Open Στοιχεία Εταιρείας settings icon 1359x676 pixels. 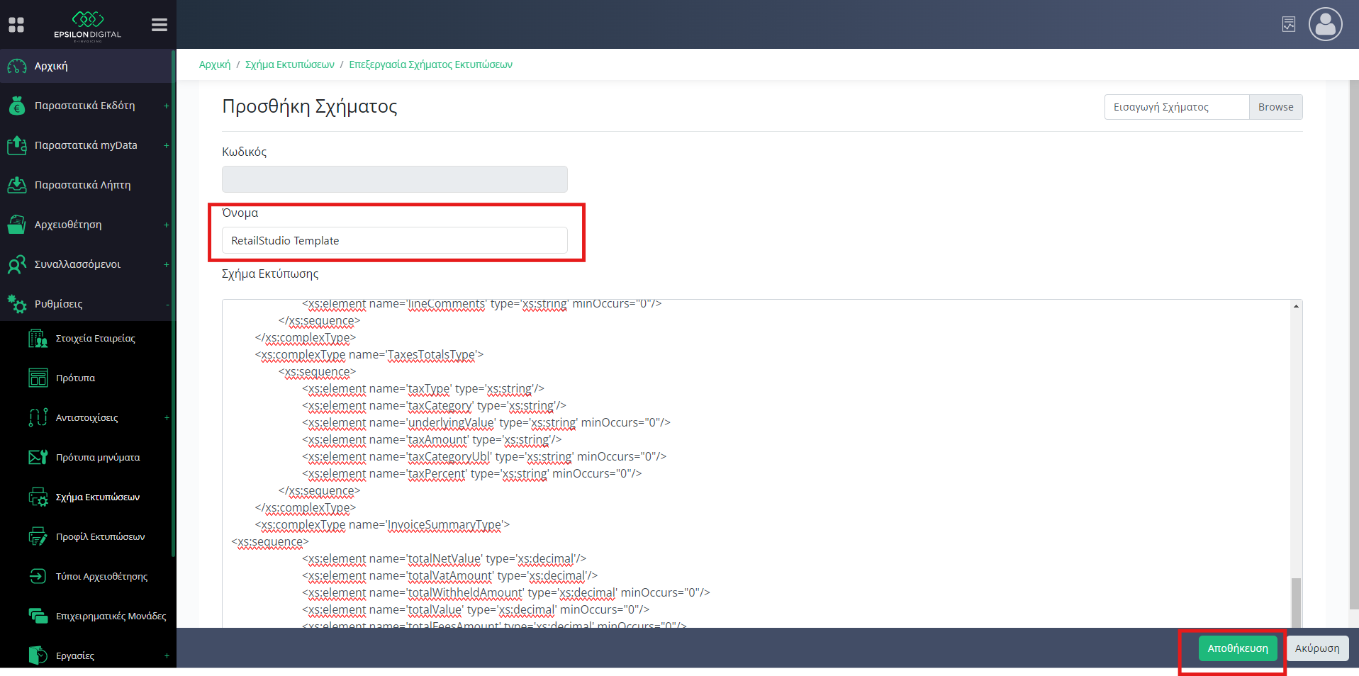click(38, 339)
